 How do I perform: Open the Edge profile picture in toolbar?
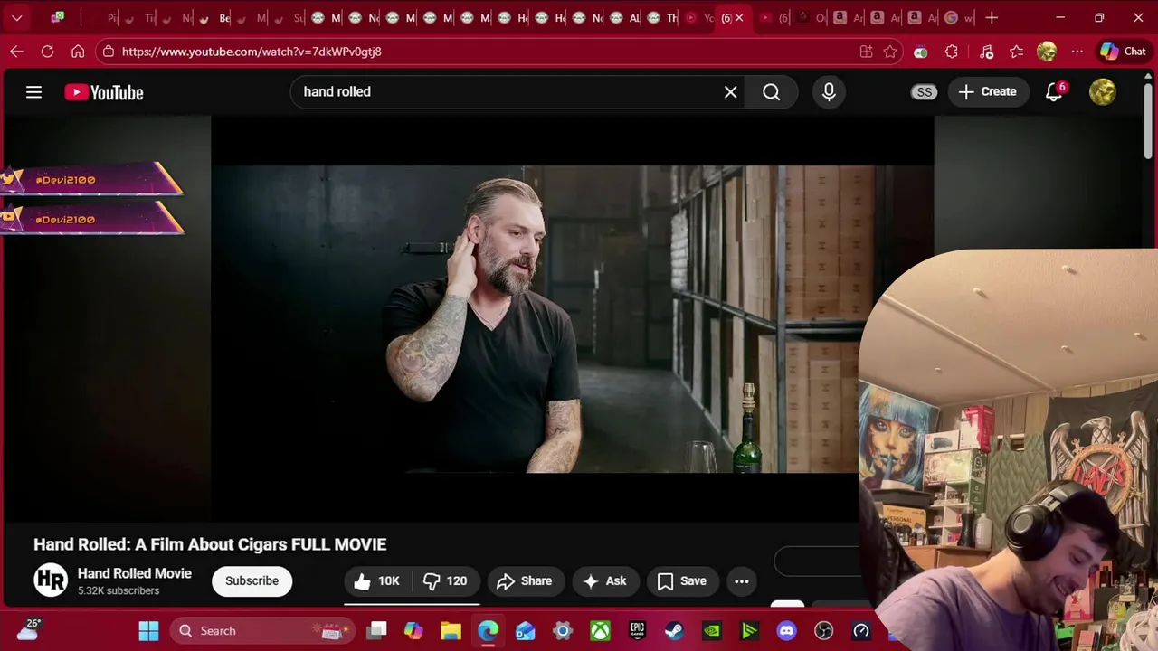pos(1047,52)
